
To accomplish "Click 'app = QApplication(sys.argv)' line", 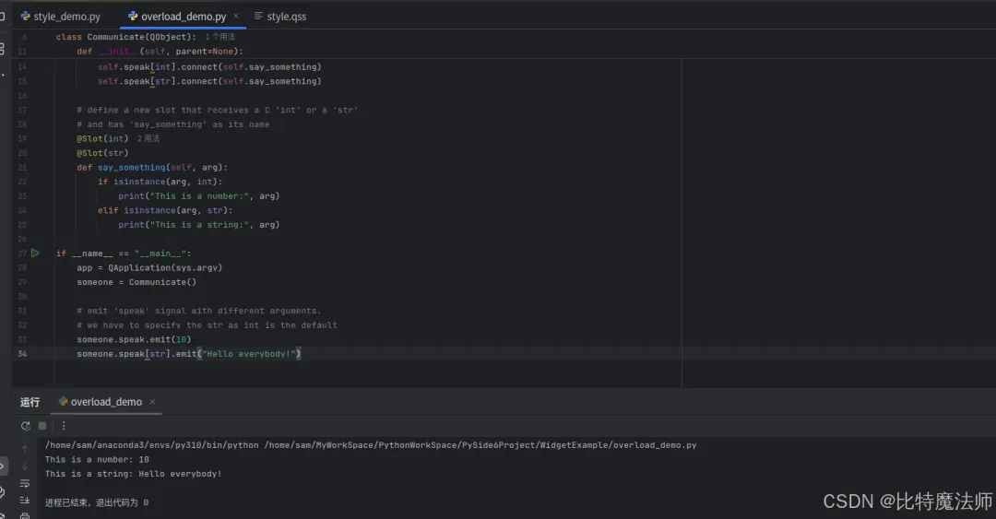I will (150, 268).
